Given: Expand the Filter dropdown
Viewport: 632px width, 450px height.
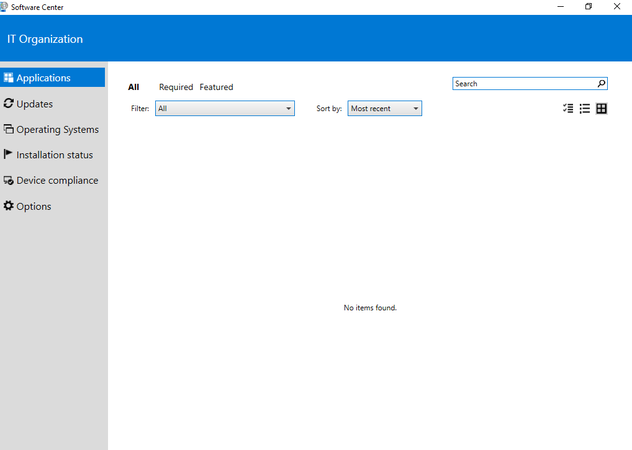Looking at the screenshot, I should [225, 109].
